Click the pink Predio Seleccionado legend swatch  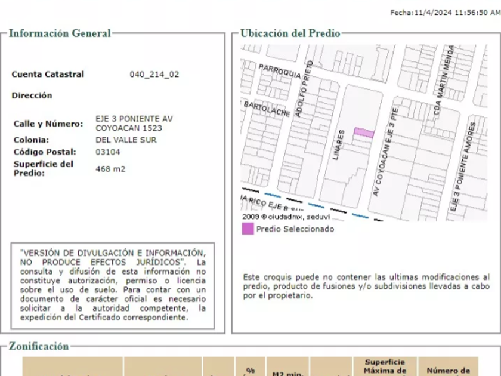(248, 229)
